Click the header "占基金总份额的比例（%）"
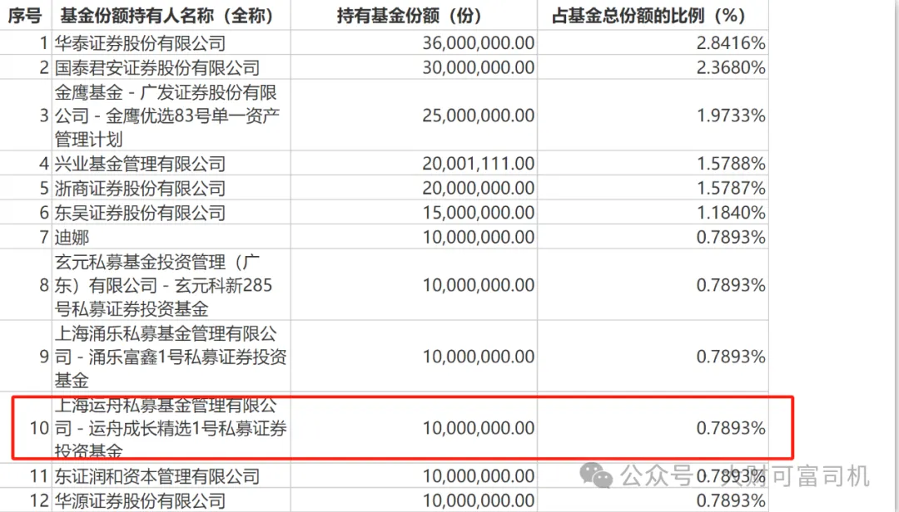The image size is (899, 512). (x=648, y=16)
